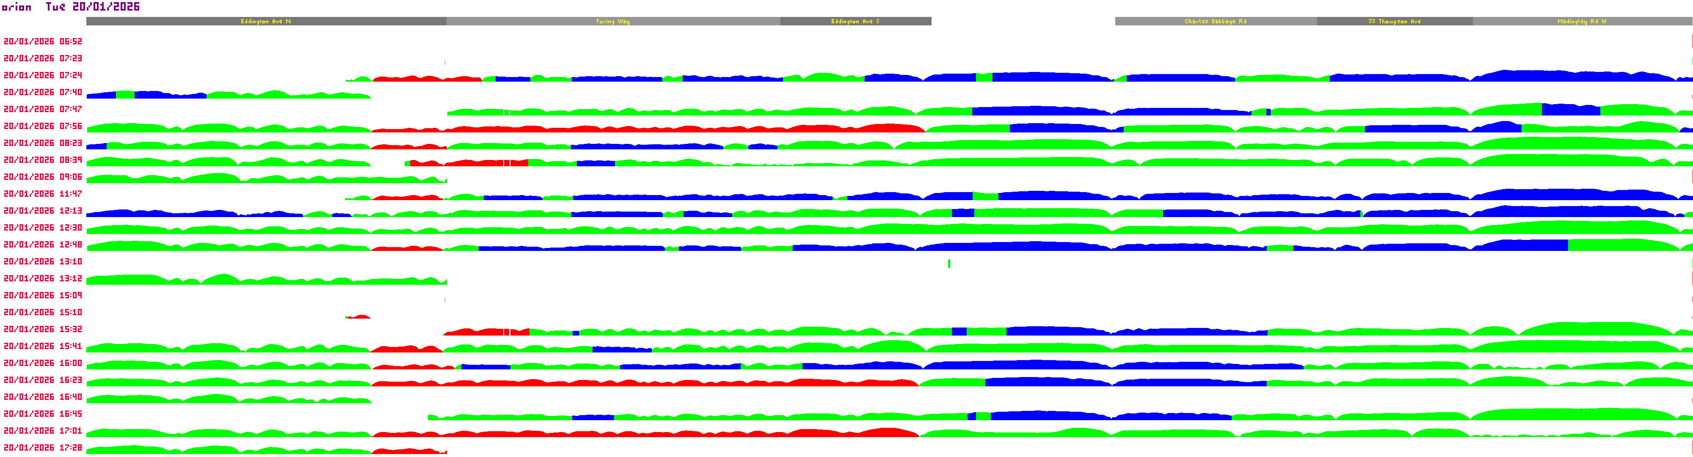The width and height of the screenshot is (1693, 457).
Task: Click the 'orion' title text
Action: click(x=17, y=7)
